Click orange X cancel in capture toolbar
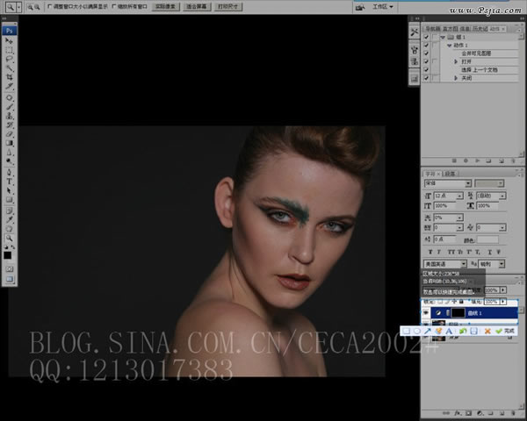The image size is (527, 421). coord(487,331)
